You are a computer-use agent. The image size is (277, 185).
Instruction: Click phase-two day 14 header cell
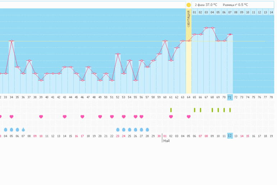[x=271, y=12]
